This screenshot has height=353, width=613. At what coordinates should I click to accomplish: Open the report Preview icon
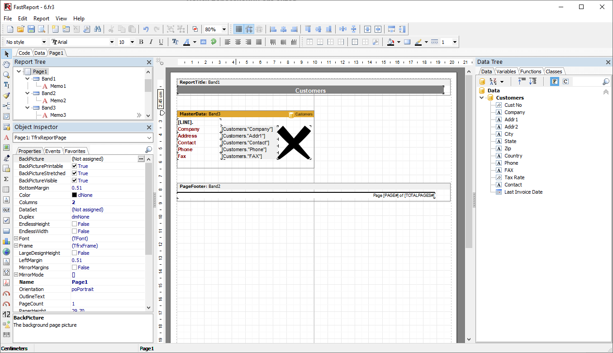click(x=42, y=29)
